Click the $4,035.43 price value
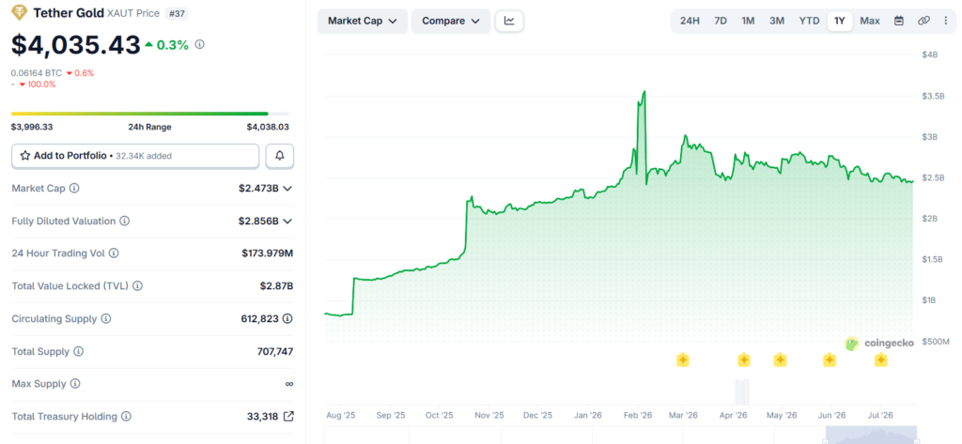962x444 pixels. (75, 45)
